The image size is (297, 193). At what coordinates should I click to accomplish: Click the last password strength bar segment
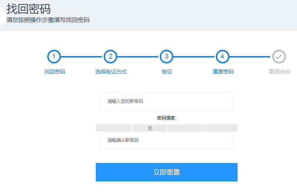point(220,128)
